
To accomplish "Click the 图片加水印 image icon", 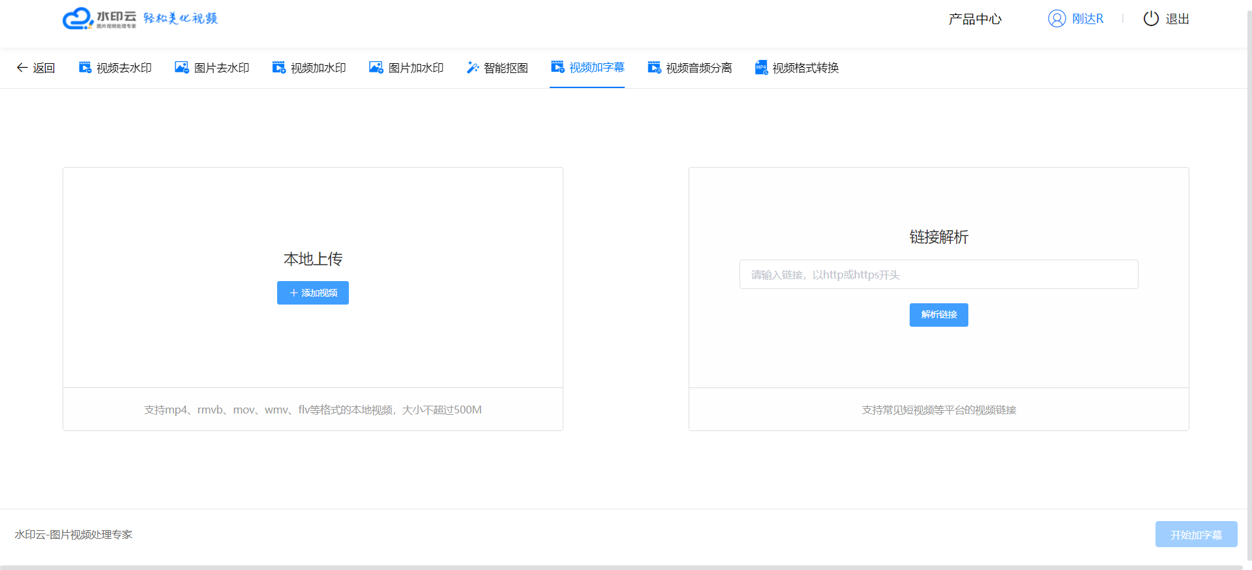I will pyautogui.click(x=376, y=67).
